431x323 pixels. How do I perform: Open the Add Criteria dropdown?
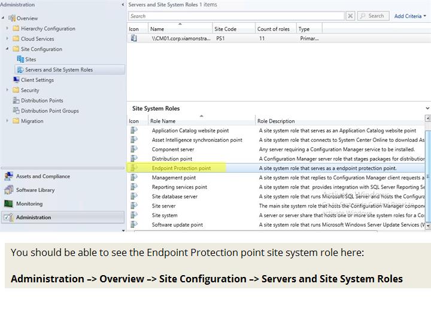coord(410,16)
